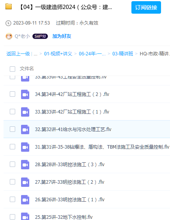Open the 01-视频+讲义 breadcrumb folder
The width and height of the screenshot is (170, 220).
point(58,54)
